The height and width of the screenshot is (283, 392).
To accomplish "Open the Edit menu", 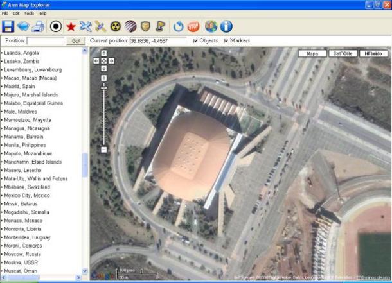I will coord(16,13).
